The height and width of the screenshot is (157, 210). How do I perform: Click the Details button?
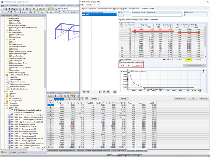94,98
